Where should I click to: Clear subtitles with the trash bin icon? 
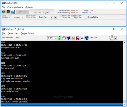87,38
